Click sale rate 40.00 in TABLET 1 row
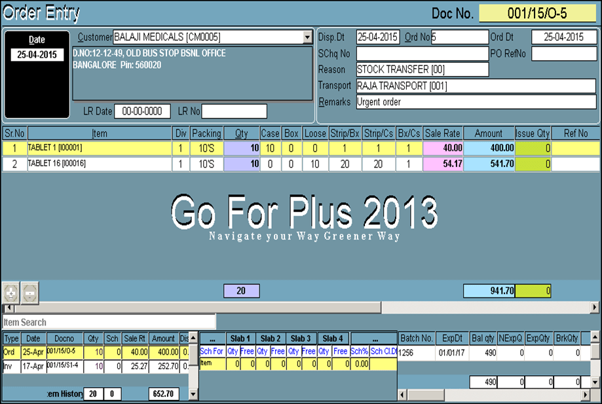Screen dimensions: 602x404 (443, 148)
